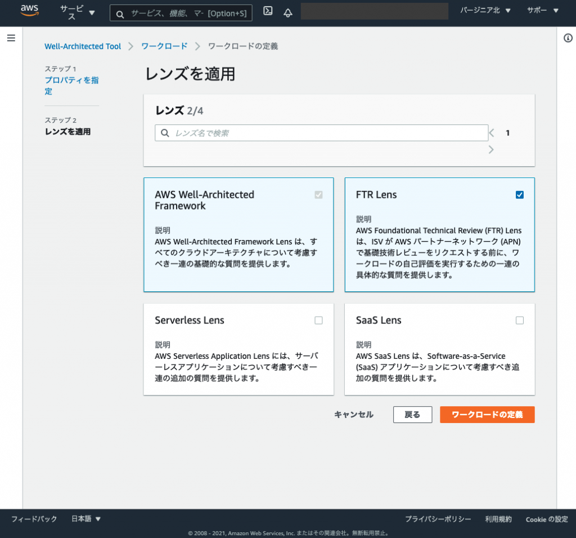Image resolution: width=576 pixels, height=538 pixels.
Task: Focus the lens name search field
Action: 321,133
